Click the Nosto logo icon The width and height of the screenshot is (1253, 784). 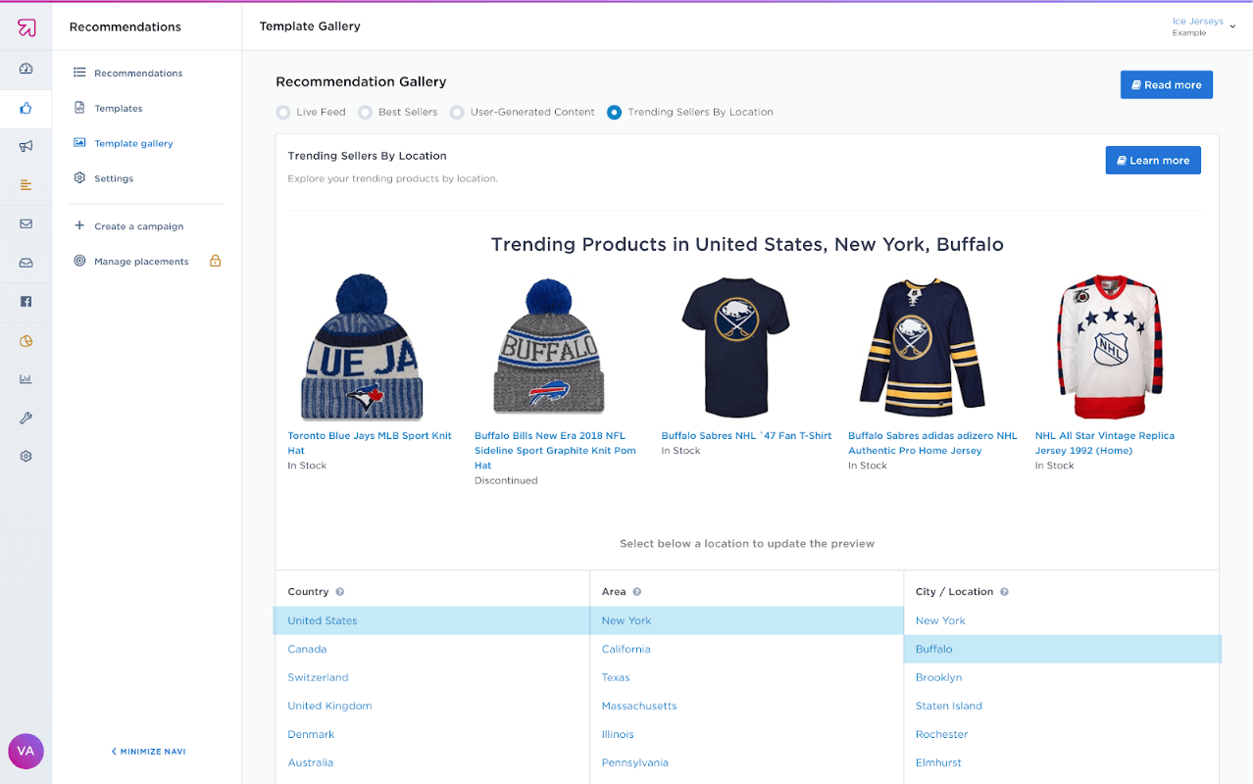(x=26, y=27)
